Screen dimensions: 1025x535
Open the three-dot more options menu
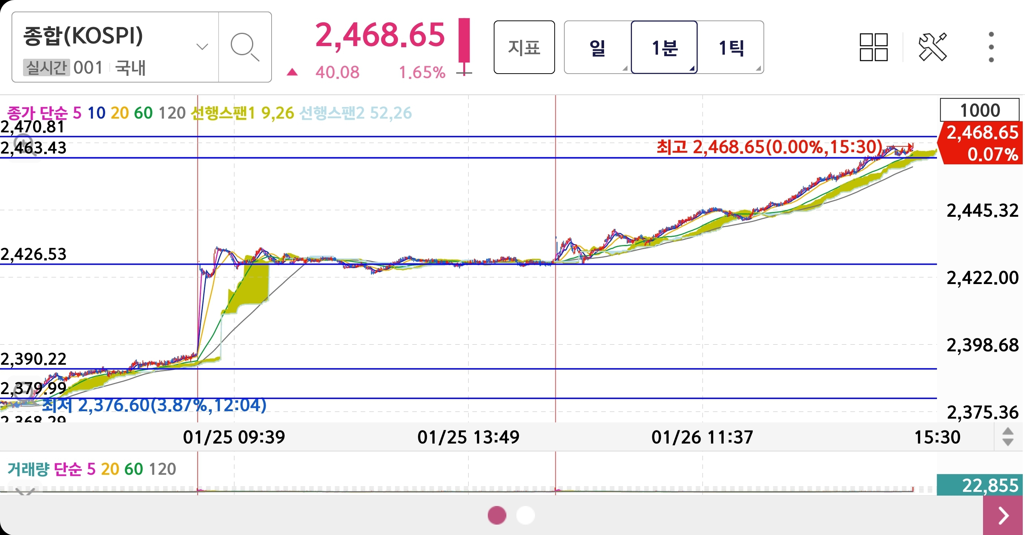991,47
